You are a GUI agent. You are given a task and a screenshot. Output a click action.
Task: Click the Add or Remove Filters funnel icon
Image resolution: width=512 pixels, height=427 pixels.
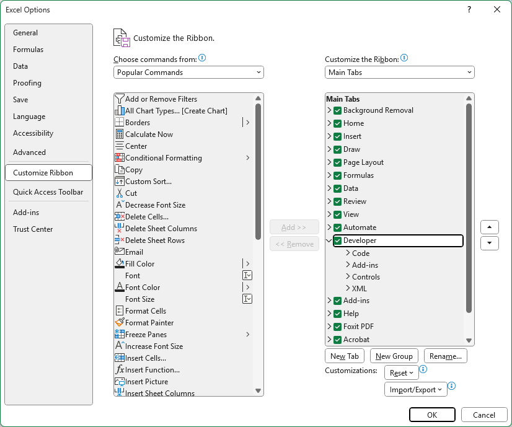[120, 99]
